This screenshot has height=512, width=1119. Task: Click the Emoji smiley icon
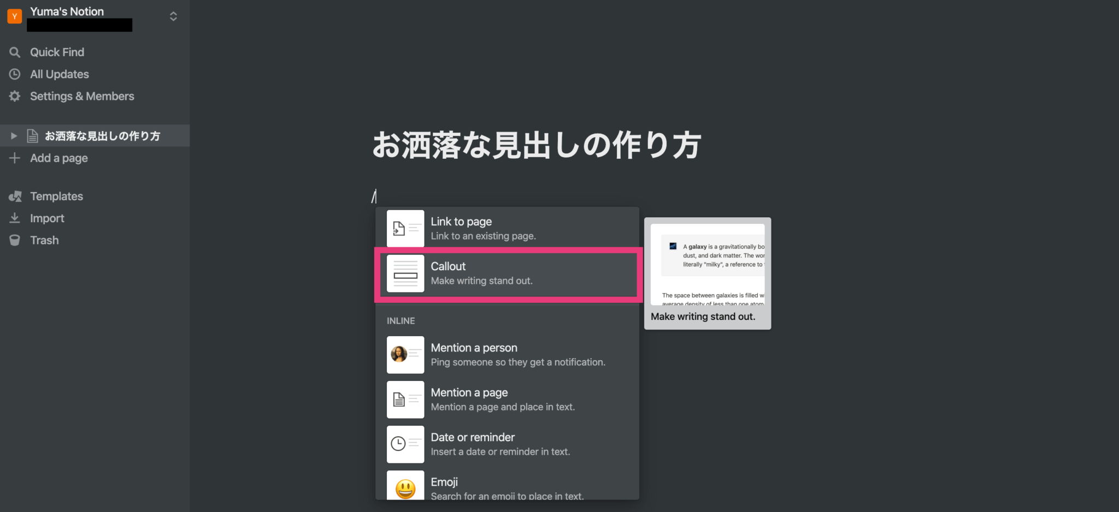[405, 486]
